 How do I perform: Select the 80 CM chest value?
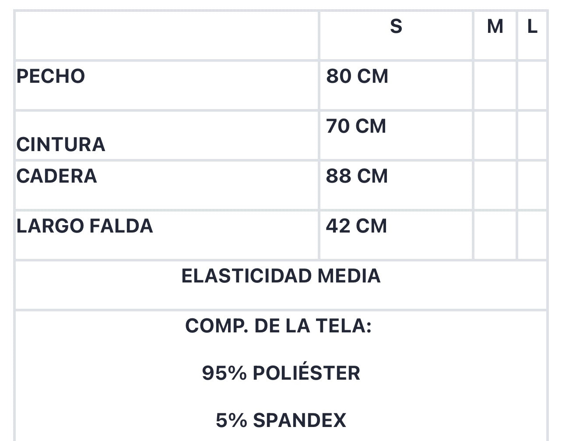point(357,76)
